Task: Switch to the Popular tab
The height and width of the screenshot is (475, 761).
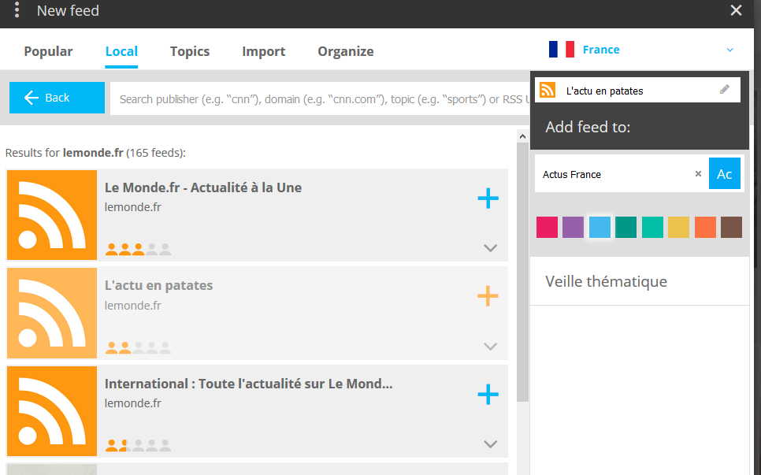Action: pyautogui.click(x=48, y=51)
